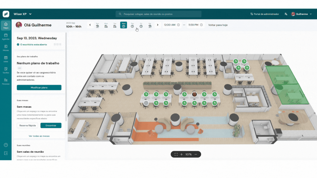Select the desk with user avatar photo
This screenshot has width=317, height=178.
[194, 94]
